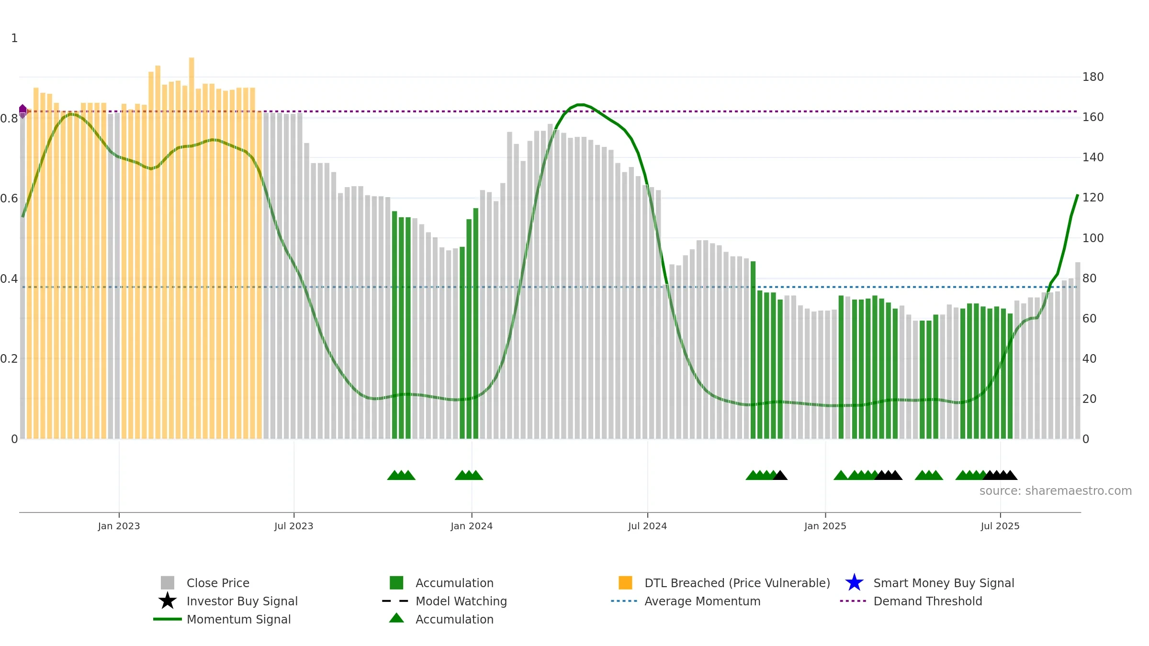Click the orange DTL Breached color swatch

tap(625, 583)
